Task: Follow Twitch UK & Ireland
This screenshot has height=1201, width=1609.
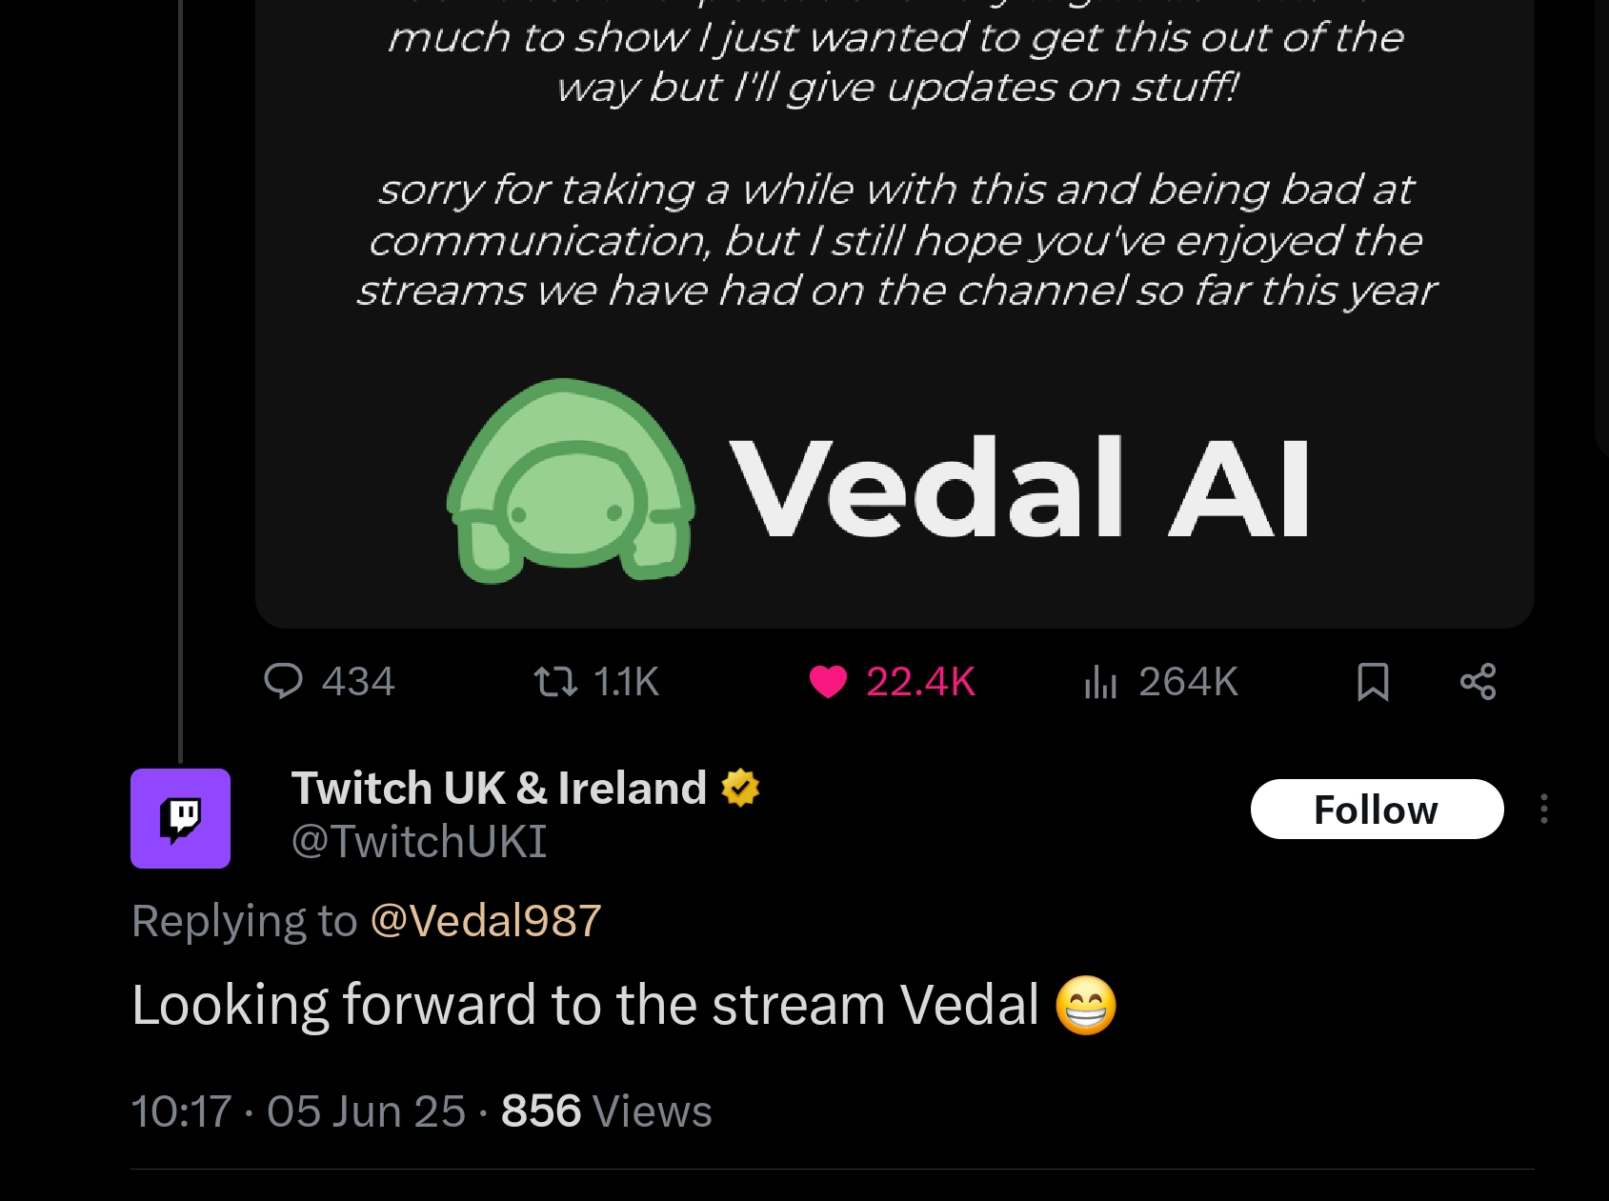Action: coord(1377,810)
